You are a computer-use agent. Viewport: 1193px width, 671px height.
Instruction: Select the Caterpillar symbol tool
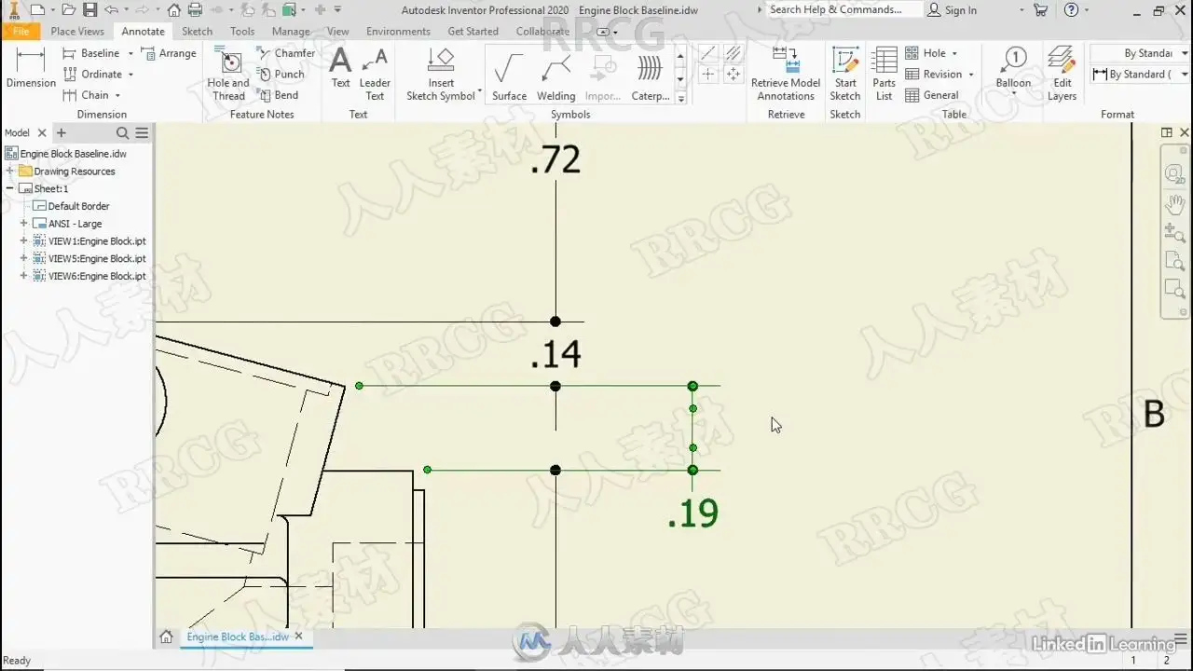pos(650,76)
